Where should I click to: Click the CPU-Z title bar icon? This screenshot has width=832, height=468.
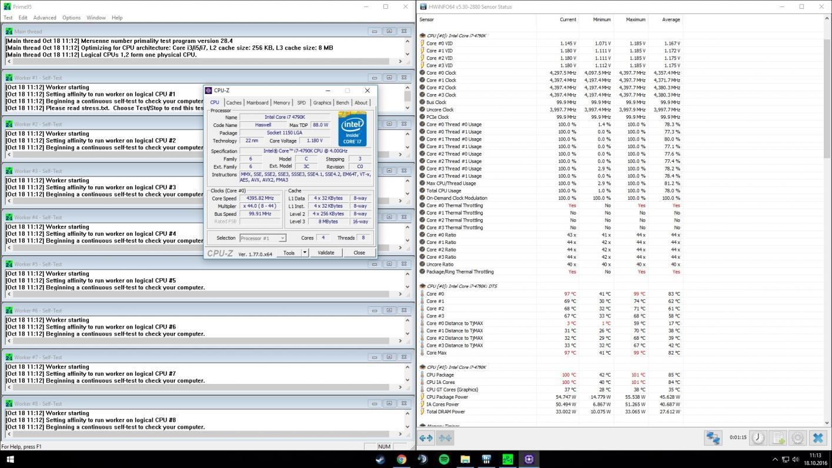(x=209, y=91)
